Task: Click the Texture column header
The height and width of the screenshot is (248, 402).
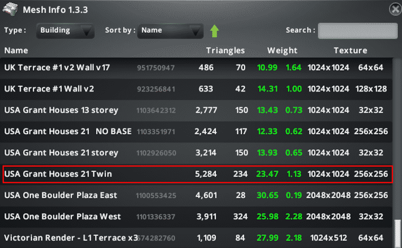Action: 350,50
